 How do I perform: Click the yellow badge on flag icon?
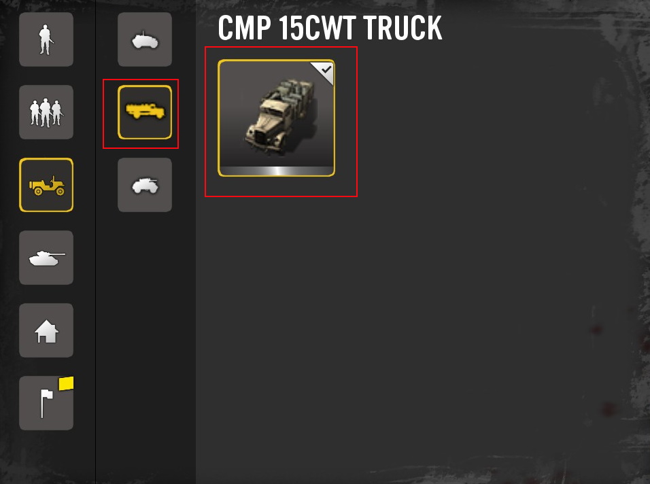coord(67,383)
